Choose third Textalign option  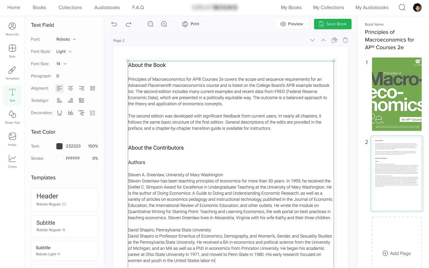click(82, 100)
